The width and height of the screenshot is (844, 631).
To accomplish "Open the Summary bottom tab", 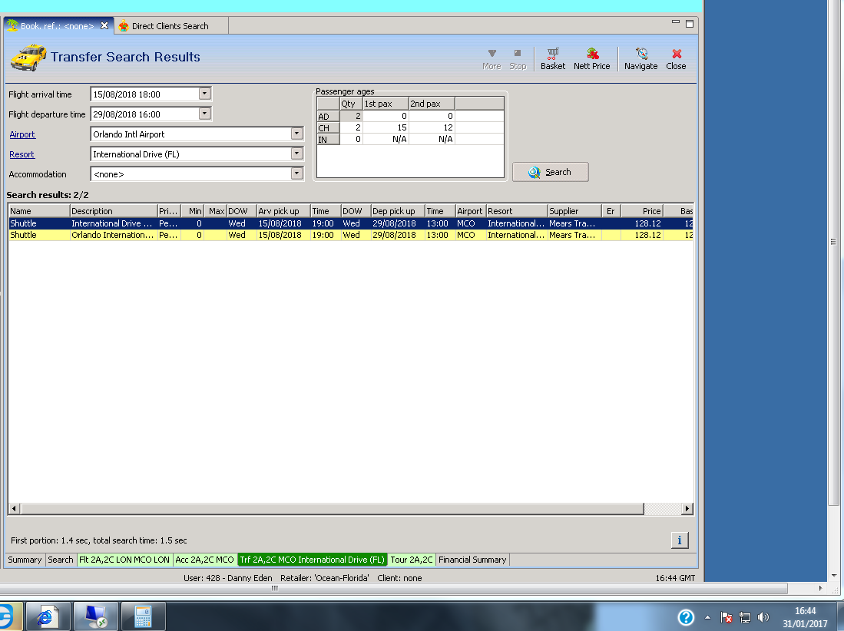I will (x=25, y=560).
